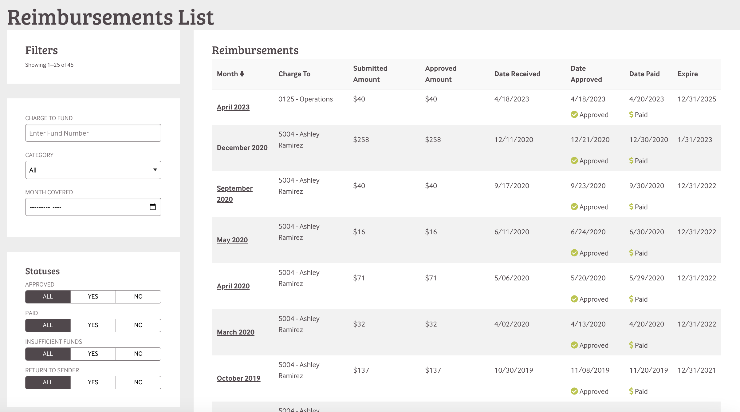Click Approved checkmark icon in October 2019 row
The height and width of the screenshot is (412, 740).
click(574, 391)
